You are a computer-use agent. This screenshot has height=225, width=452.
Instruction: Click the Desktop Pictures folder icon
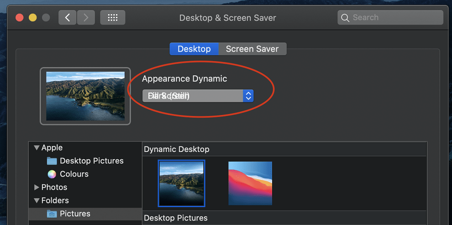tap(52, 161)
